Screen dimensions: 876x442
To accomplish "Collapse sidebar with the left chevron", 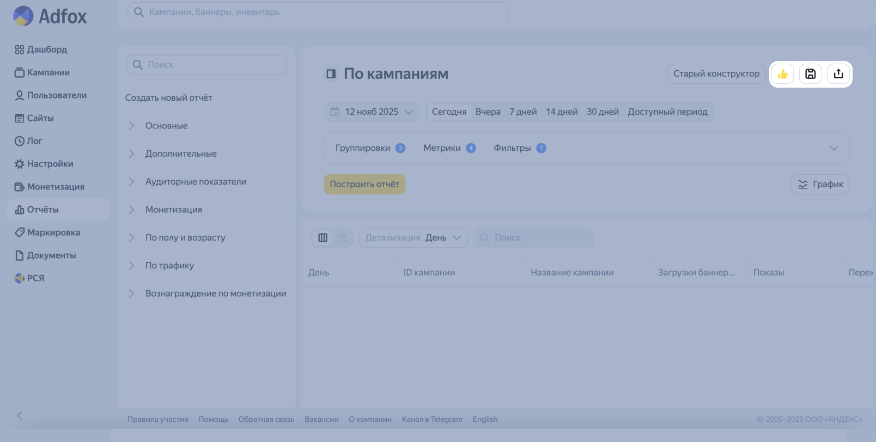I will pos(20,416).
